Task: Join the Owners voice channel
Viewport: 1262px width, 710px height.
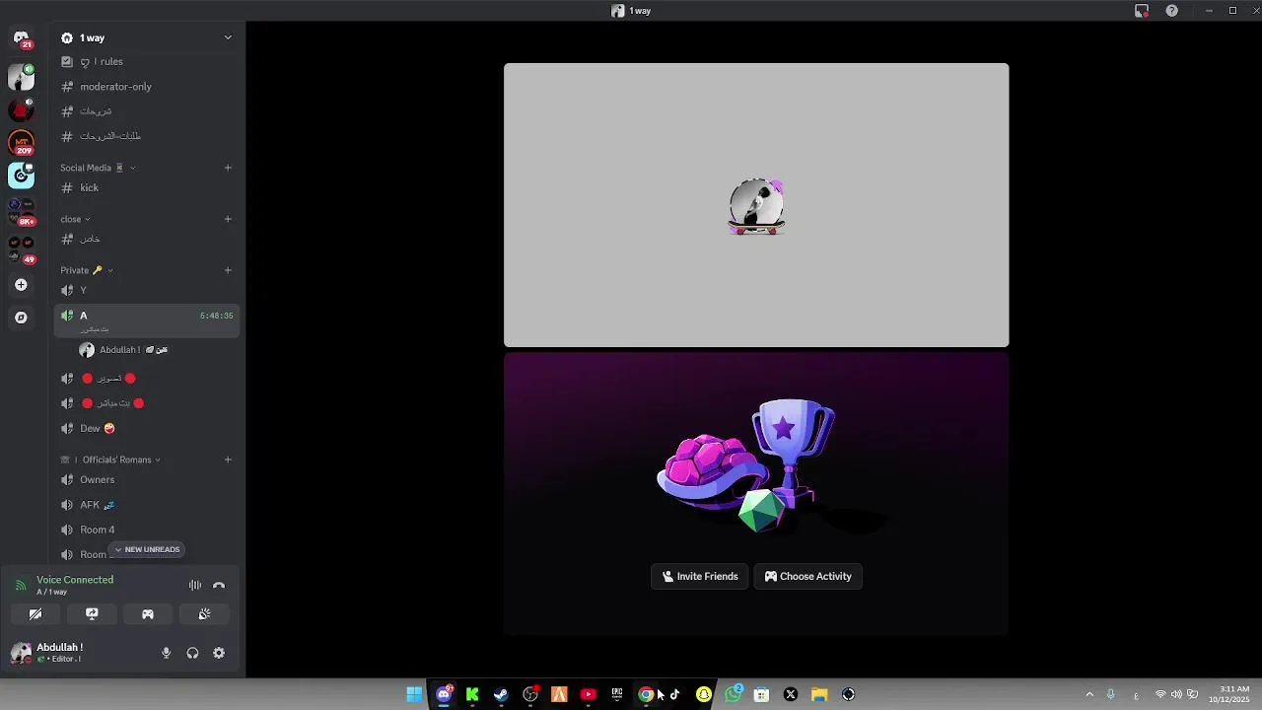Action: 147,479
